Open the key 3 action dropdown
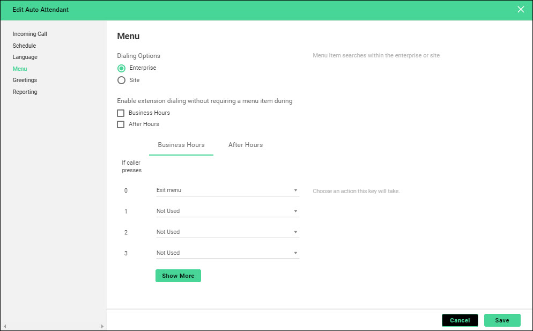The height and width of the screenshot is (331, 533). tap(227, 253)
